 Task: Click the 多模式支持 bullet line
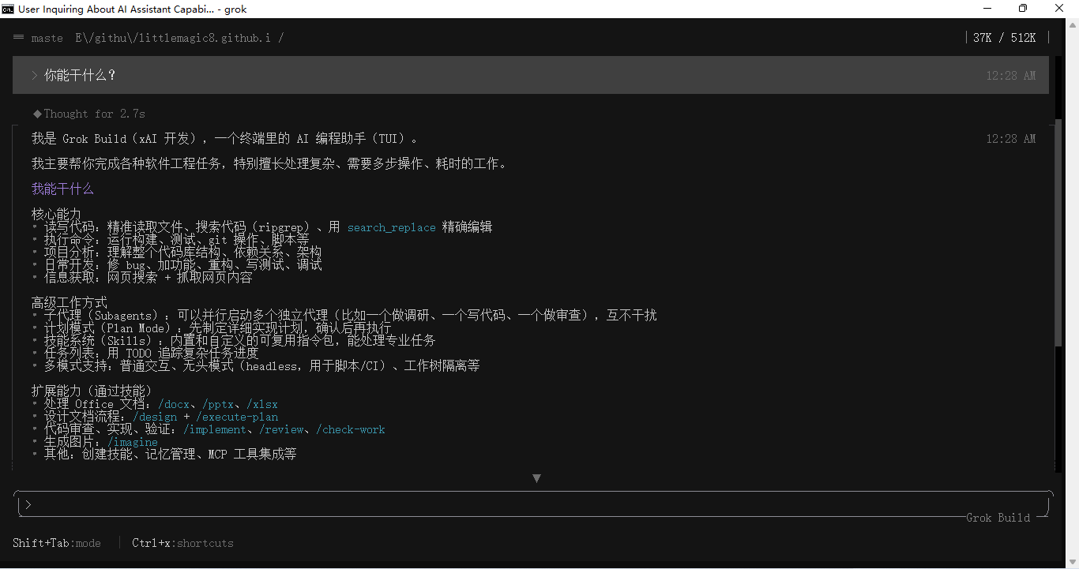(256, 365)
